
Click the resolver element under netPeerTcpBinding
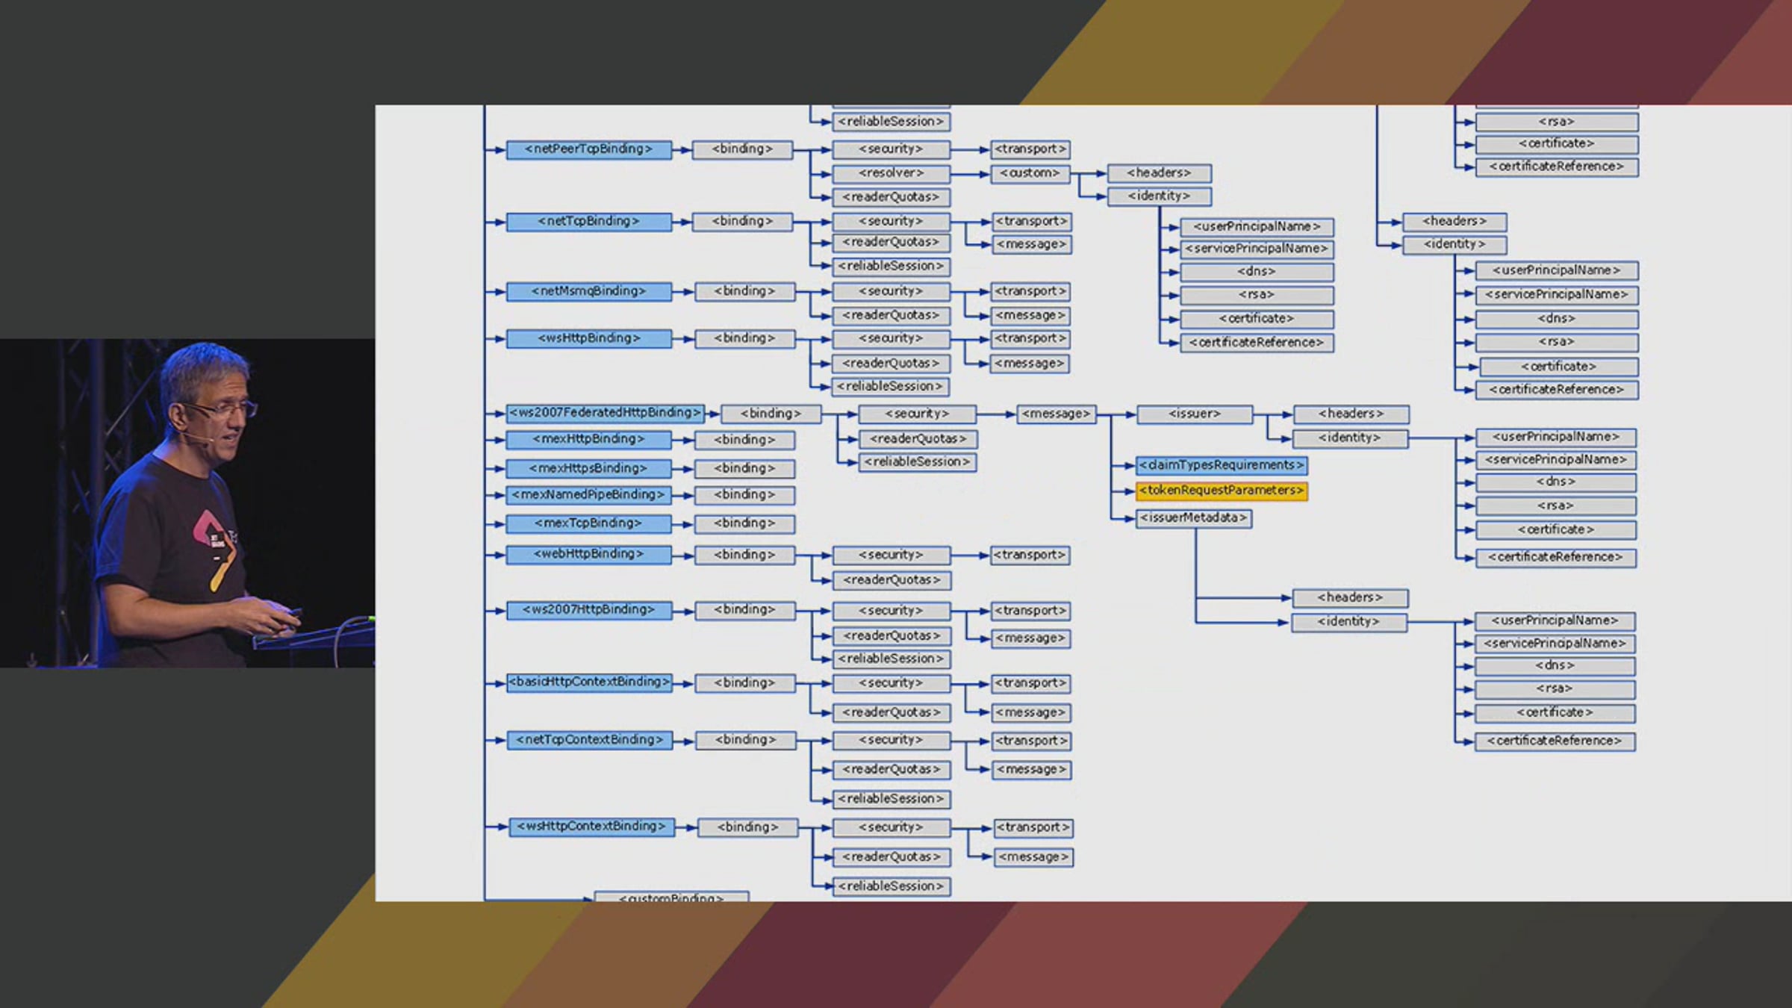click(891, 174)
